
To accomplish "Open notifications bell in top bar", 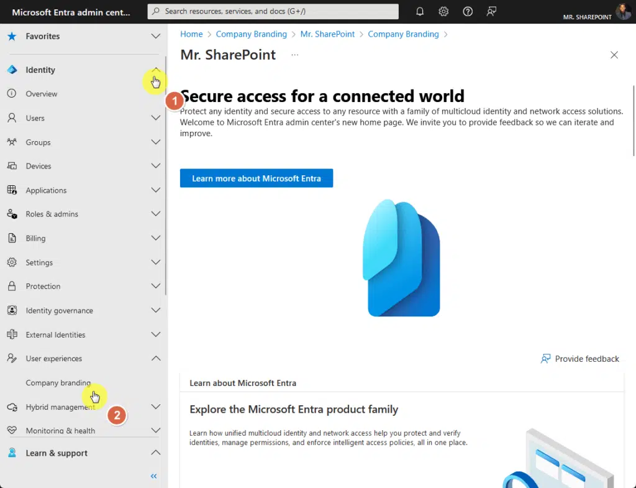I will (420, 11).
